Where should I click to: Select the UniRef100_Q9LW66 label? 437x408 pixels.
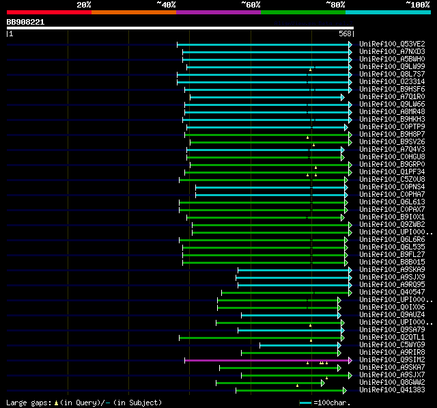(x=392, y=105)
